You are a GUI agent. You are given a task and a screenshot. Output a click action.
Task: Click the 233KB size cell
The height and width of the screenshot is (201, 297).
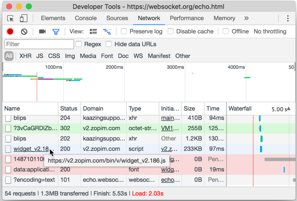193,149
